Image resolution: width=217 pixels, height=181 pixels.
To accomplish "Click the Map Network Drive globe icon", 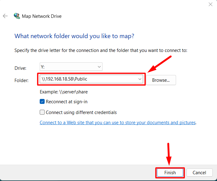I will (17, 16).
